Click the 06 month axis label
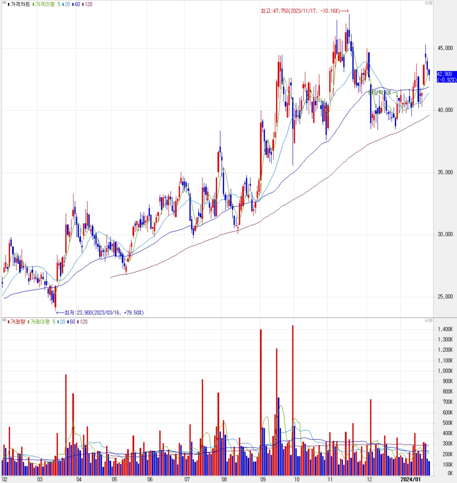457x483 pixels. (x=150, y=479)
